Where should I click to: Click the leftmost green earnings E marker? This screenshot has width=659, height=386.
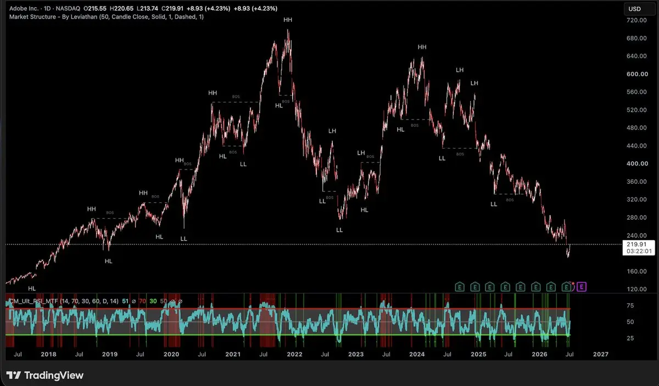pyautogui.click(x=460, y=286)
